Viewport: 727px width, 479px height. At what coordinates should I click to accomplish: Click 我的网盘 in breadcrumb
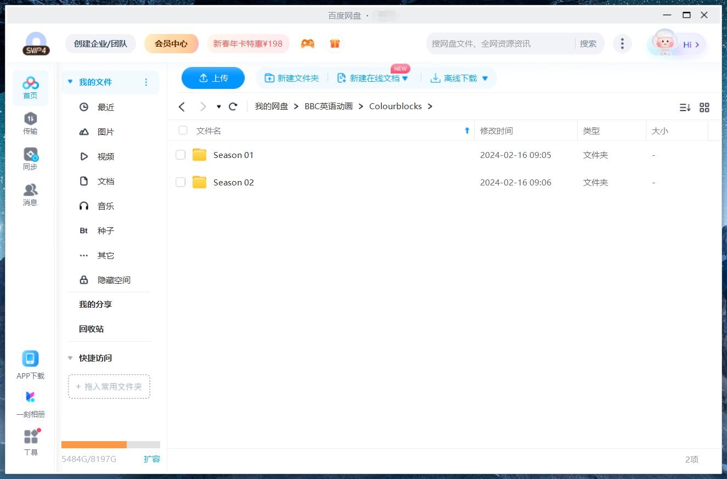tap(271, 106)
